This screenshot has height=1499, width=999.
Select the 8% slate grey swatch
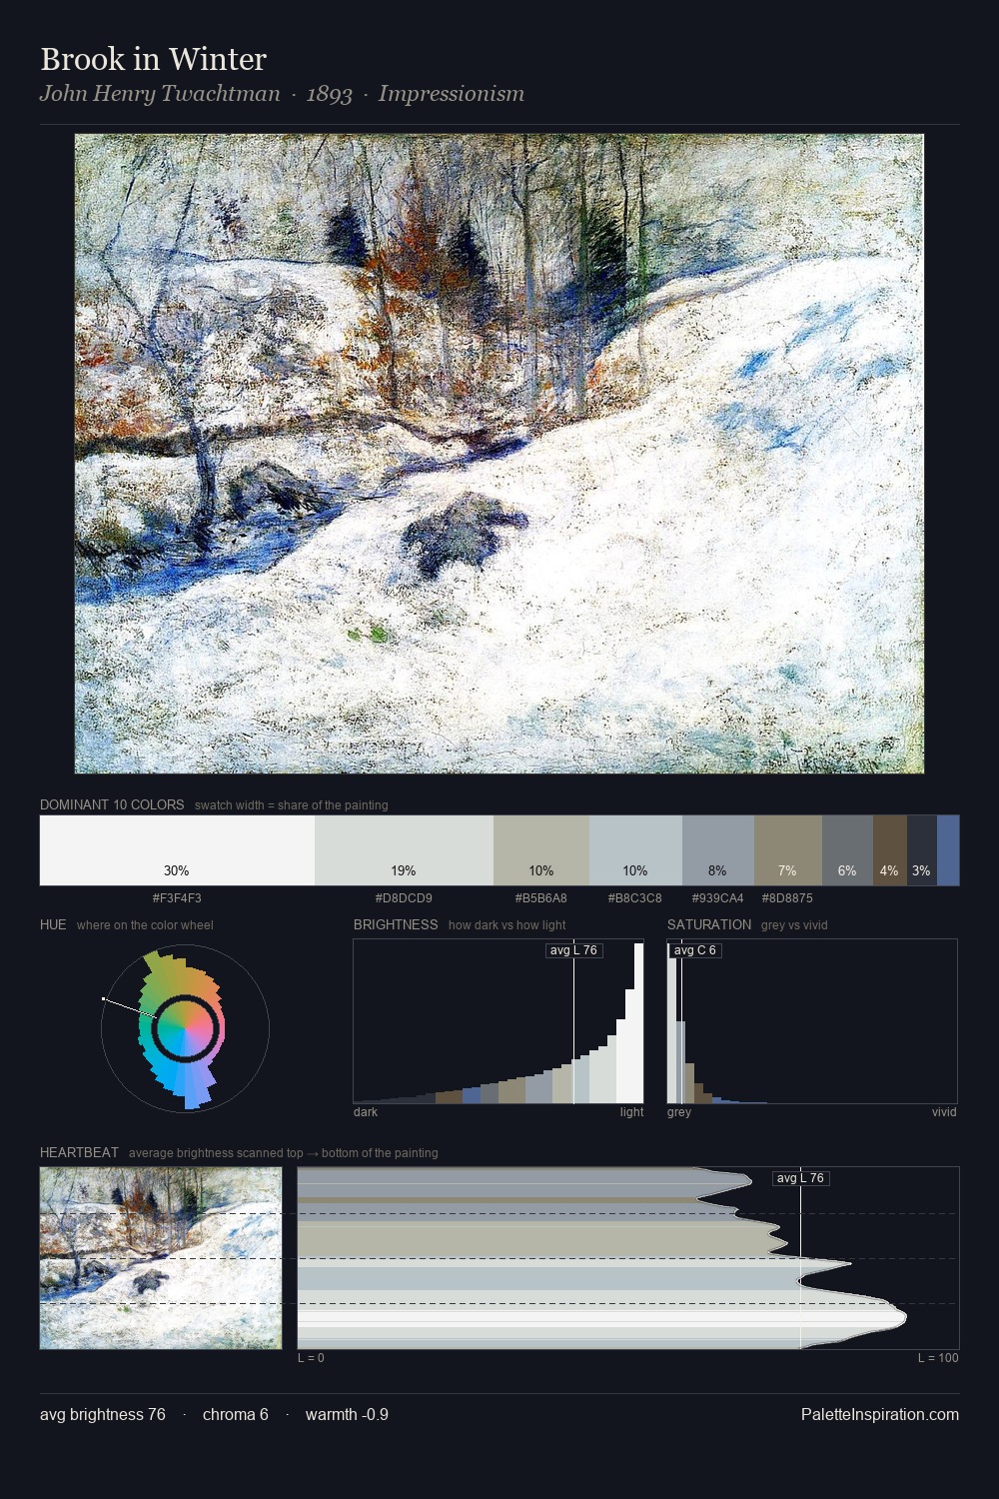[x=718, y=850]
